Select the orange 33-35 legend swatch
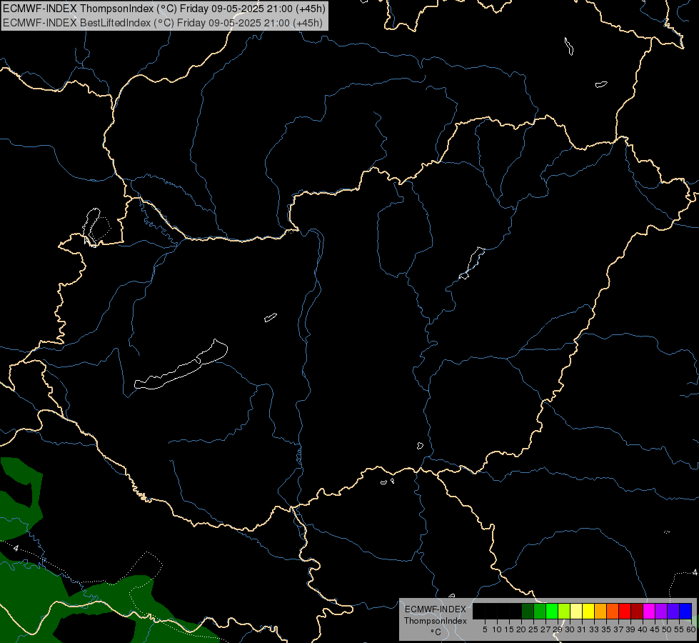The width and height of the screenshot is (699, 643). point(600,611)
